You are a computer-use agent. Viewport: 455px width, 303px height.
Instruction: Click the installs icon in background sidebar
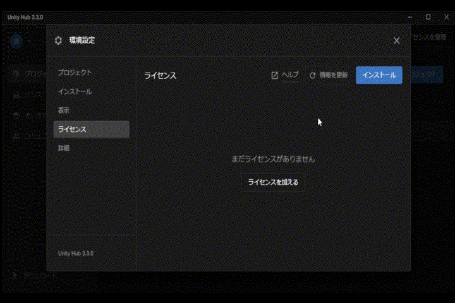tap(16, 95)
